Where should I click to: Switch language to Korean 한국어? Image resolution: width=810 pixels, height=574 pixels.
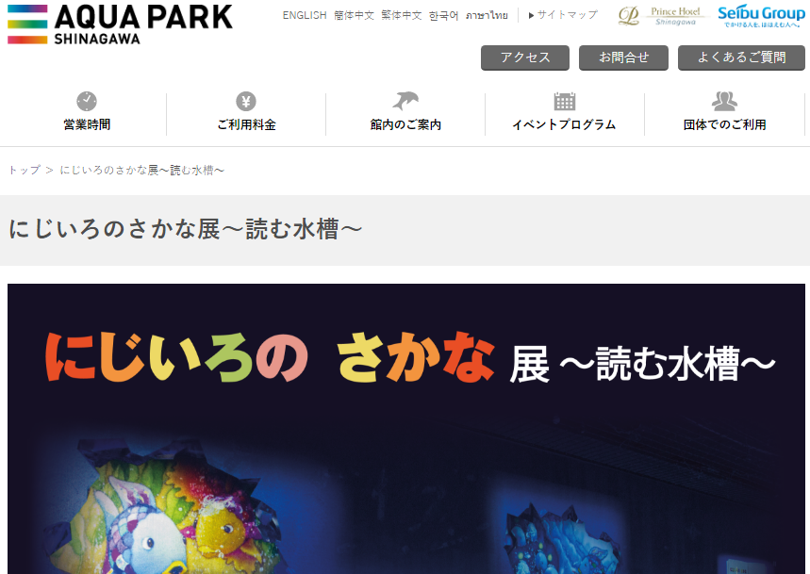click(444, 15)
